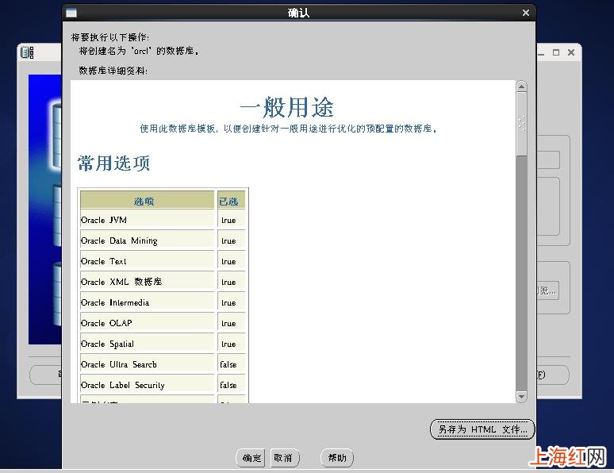Click the scrollbar up arrow
Viewport: 614px width, 473px height.
521,87
